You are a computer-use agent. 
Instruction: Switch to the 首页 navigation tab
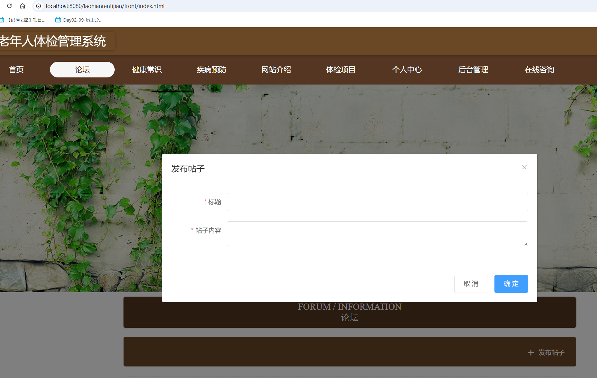pos(17,69)
